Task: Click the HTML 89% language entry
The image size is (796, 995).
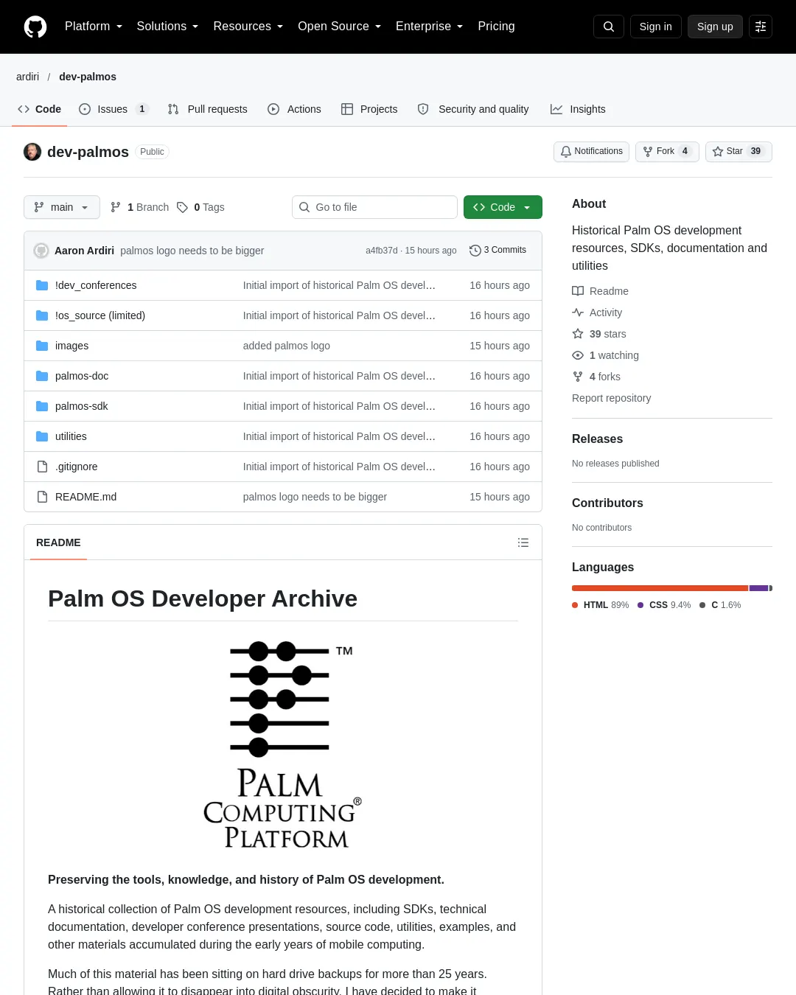Action: (x=601, y=605)
